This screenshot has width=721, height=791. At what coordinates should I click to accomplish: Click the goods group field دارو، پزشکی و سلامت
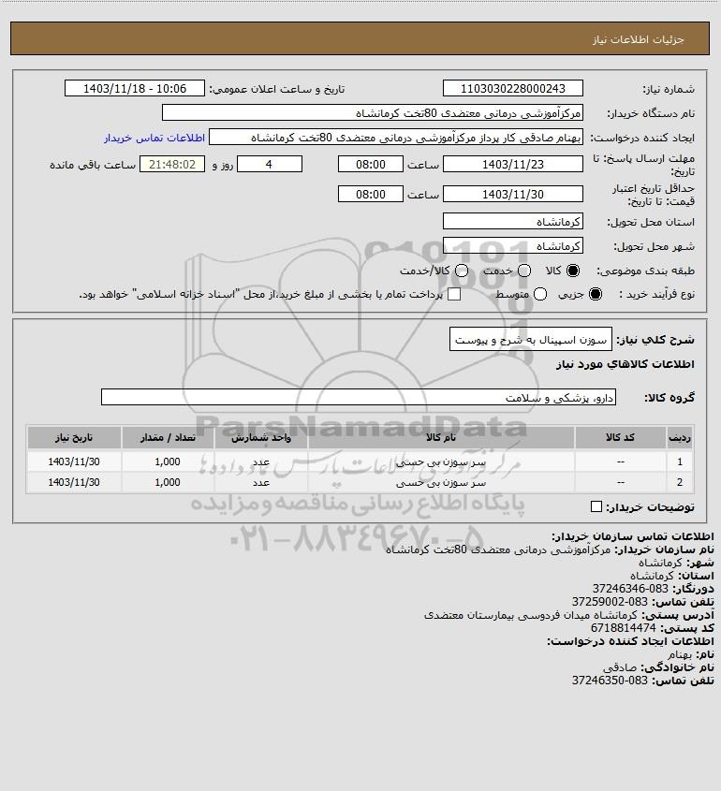coord(359,398)
